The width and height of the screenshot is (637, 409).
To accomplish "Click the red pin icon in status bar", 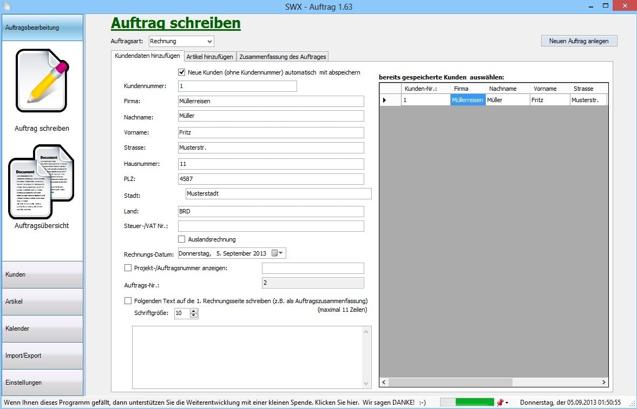I will pyautogui.click(x=500, y=403).
